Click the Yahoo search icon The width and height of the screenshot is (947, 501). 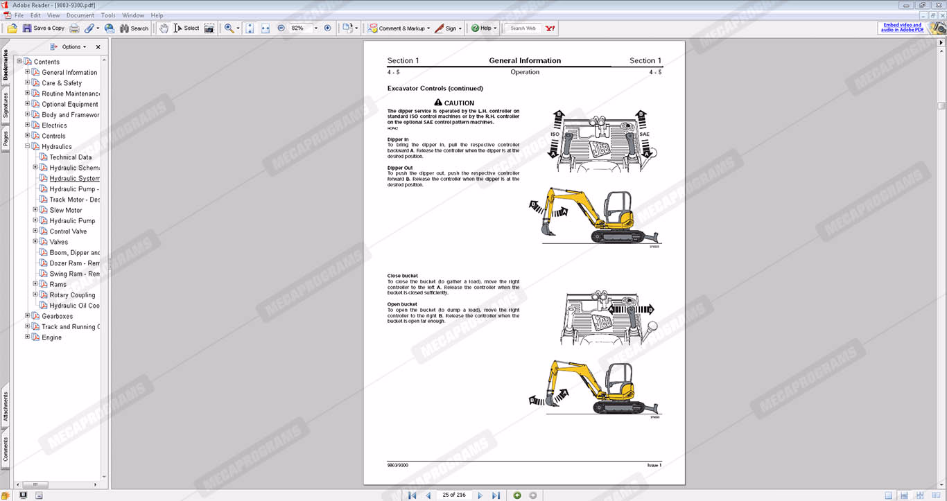tap(550, 28)
